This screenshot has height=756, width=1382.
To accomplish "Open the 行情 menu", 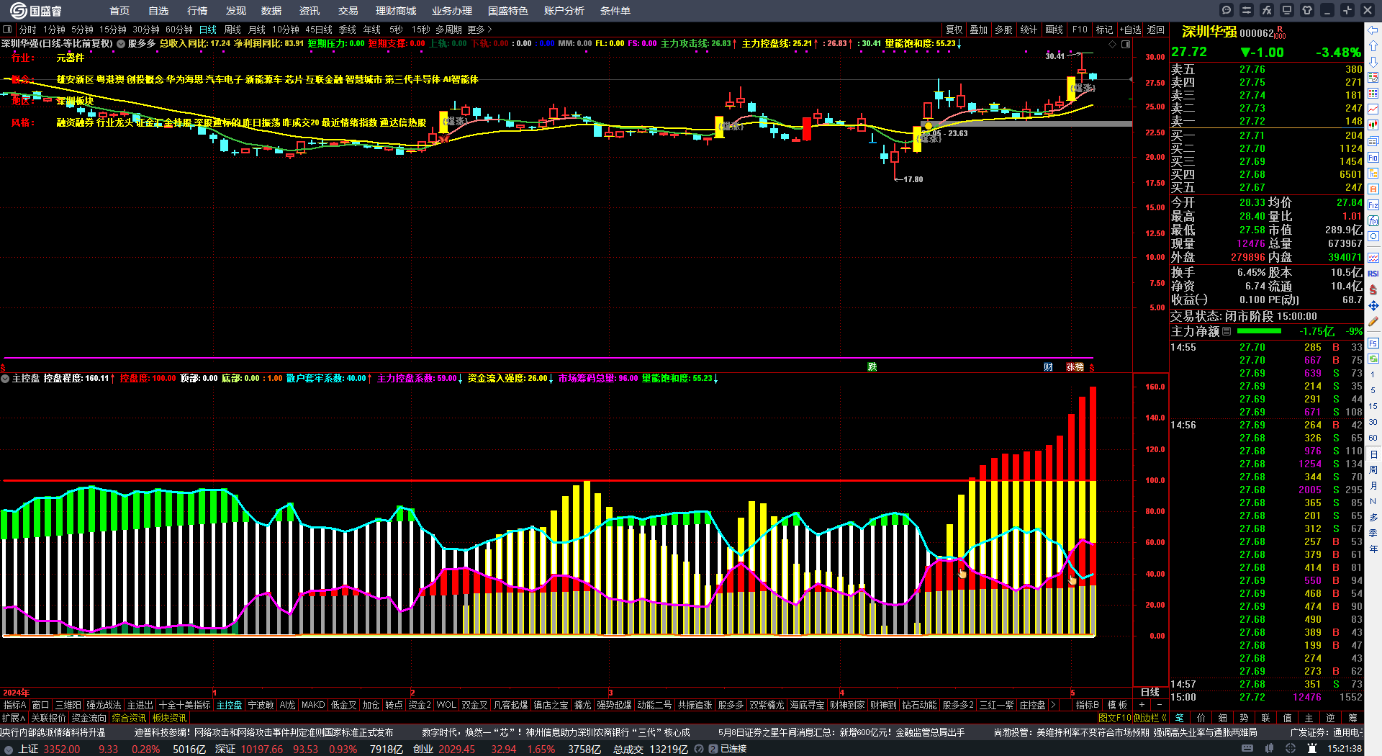I will tap(197, 11).
